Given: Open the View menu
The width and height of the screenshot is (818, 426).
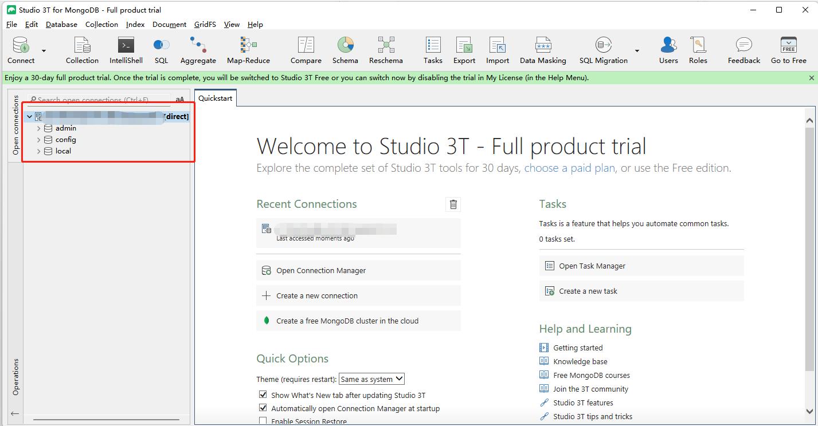Looking at the screenshot, I should click(232, 25).
